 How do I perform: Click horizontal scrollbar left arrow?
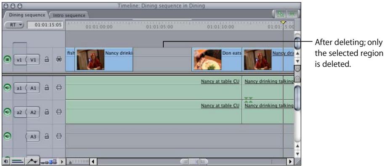point(93,161)
